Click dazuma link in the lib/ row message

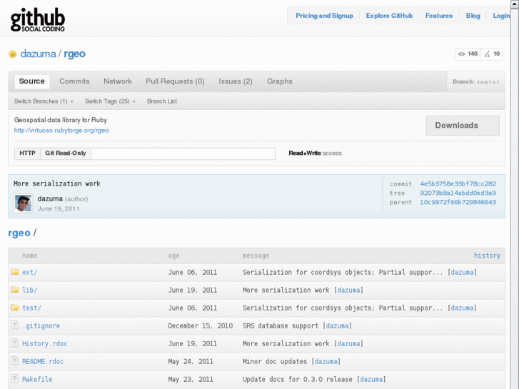[x=348, y=291]
